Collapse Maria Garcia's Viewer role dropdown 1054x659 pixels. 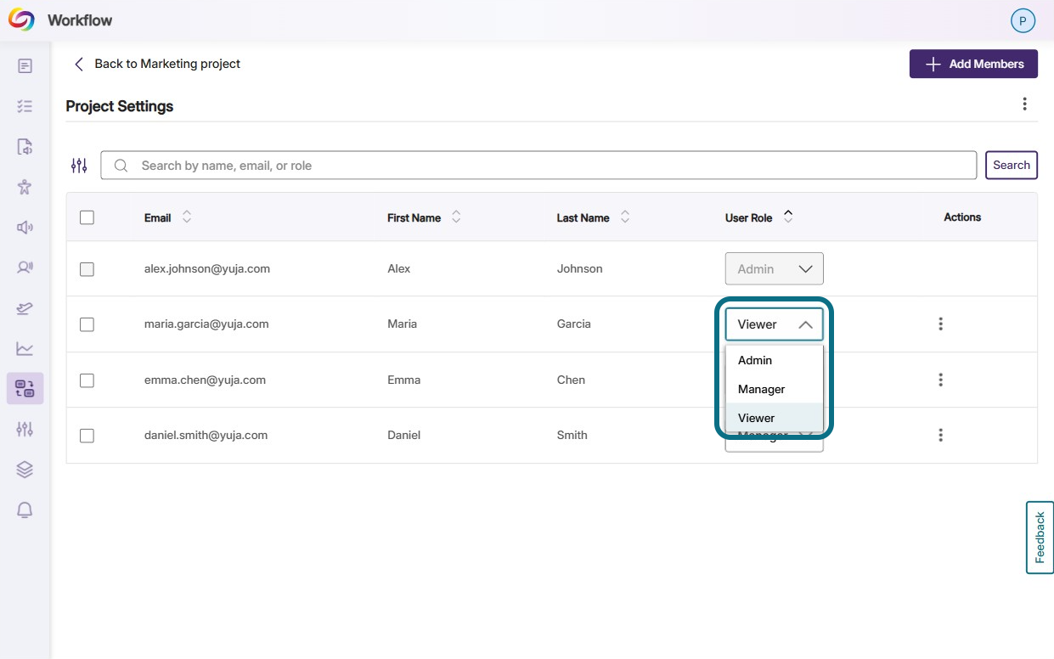pos(774,324)
